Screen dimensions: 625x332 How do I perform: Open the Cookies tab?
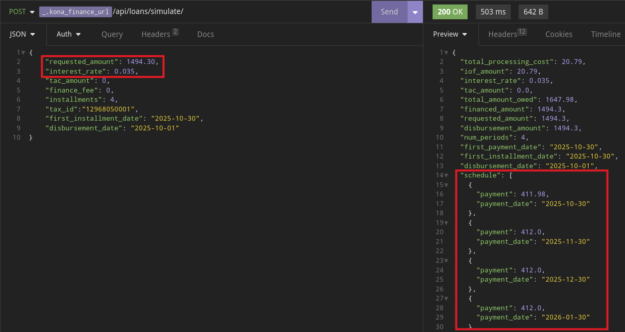(559, 34)
